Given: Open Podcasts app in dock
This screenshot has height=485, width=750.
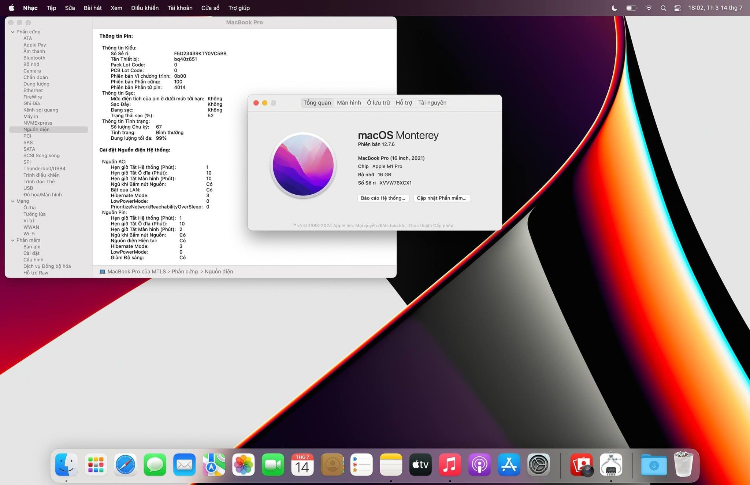Looking at the screenshot, I should point(479,464).
